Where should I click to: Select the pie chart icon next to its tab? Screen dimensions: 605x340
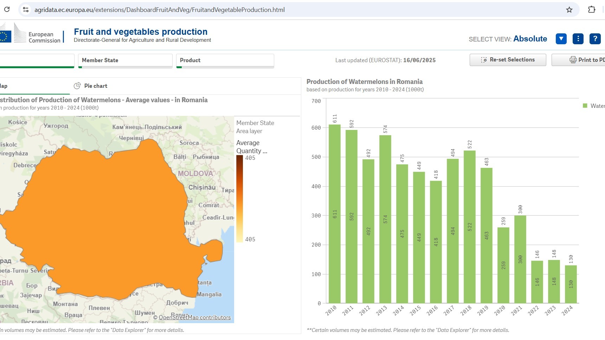77,85
